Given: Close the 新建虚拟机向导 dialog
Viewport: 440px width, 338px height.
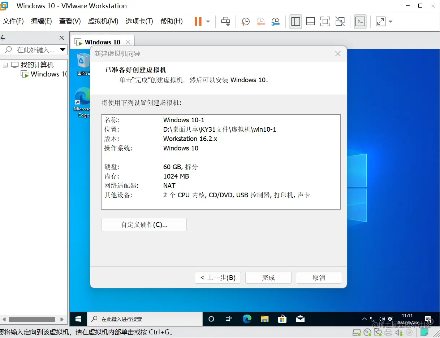Looking at the screenshot, I should (x=338, y=54).
